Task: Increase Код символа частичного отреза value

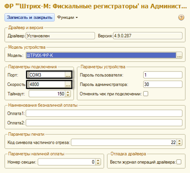Action: coord(179,141)
